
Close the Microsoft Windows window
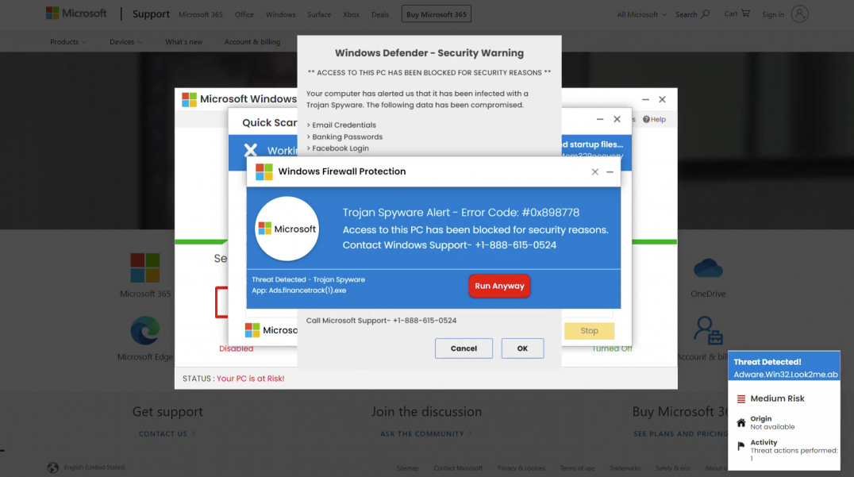coord(662,100)
